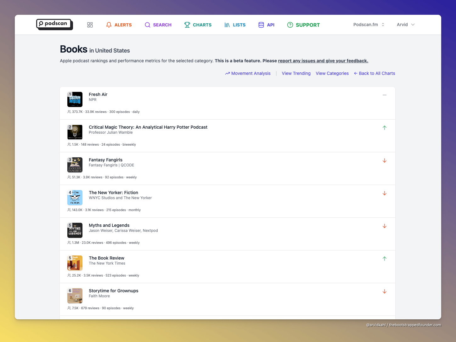Viewport: 456px width, 342px height.
Task: Open Fresh Air podcast artwork
Action: [x=75, y=99]
